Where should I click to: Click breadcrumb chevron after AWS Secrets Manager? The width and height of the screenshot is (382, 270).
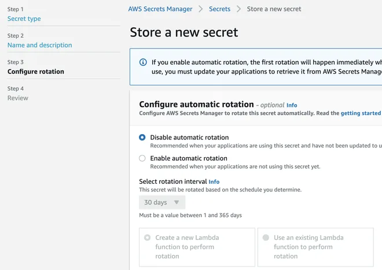(200, 9)
